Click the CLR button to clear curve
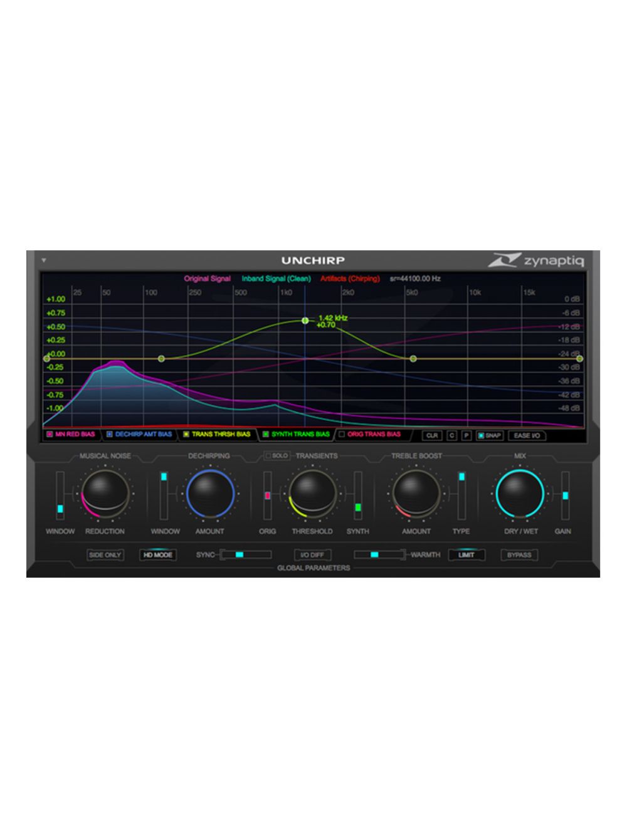The width and height of the screenshot is (627, 828). coord(432,435)
